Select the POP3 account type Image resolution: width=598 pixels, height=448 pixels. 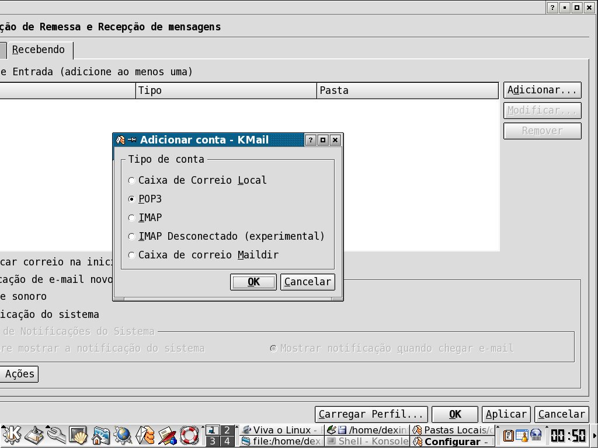[145, 199]
